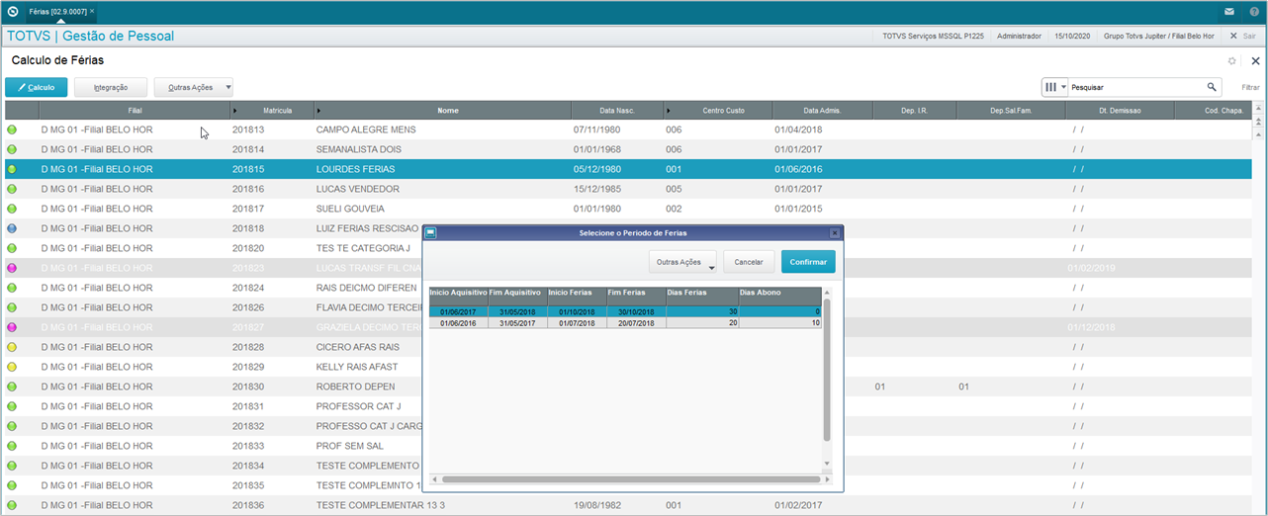Close the Calculo de Férias panel
The height and width of the screenshot is (516, 1268).
[1255, 60]
